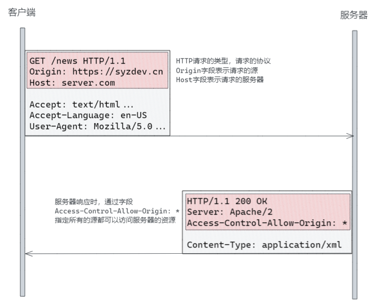This screenshot has height=307, width=380.
Task: Select the 'Host: server.com' line
Action: (72, 83)
